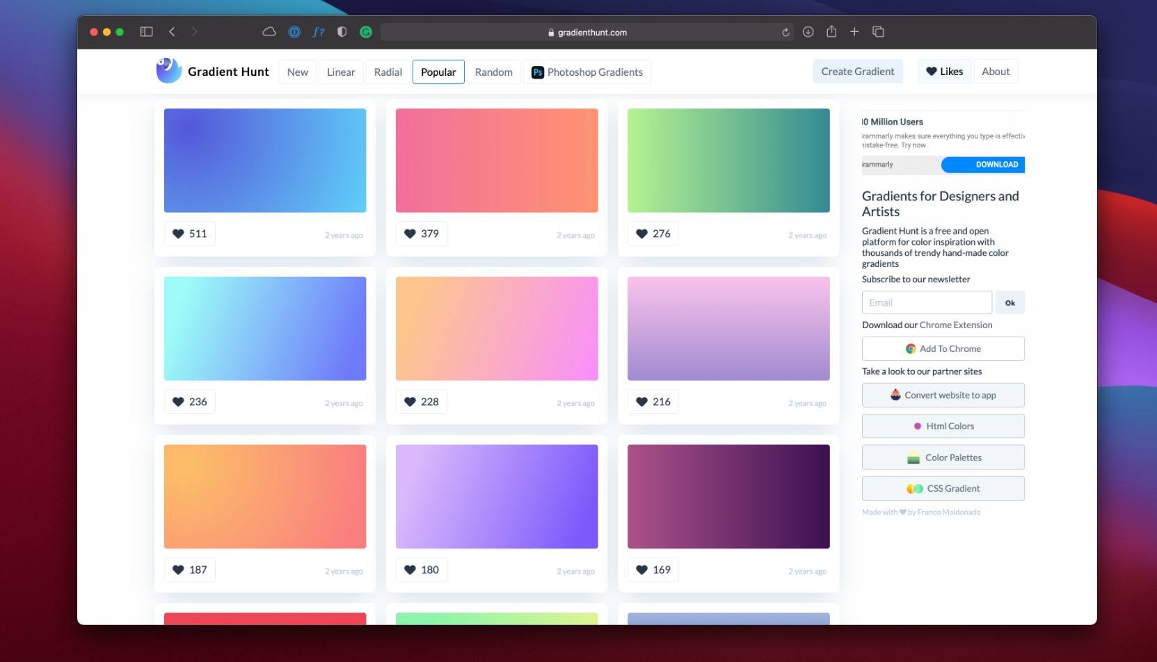Switch to the Linear gradients tab

tap(341, 72)
